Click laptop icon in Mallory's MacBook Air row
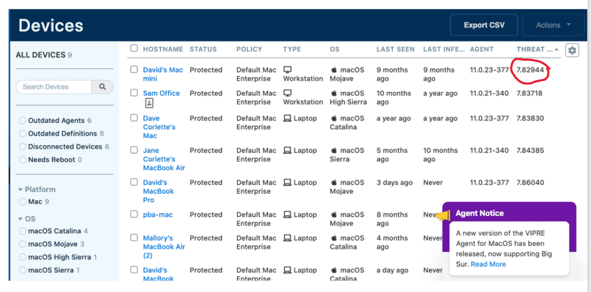The width and height of the screenshot is (591, 292). click(x=287, y=238)
